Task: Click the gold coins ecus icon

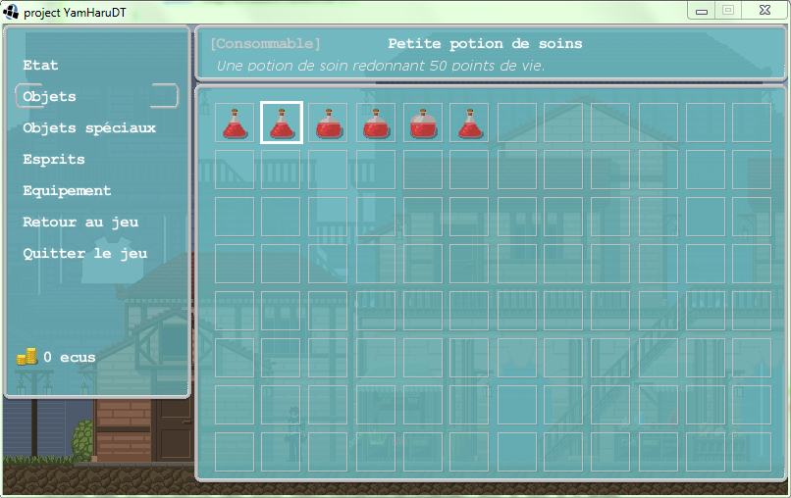Action: point(26,357)
